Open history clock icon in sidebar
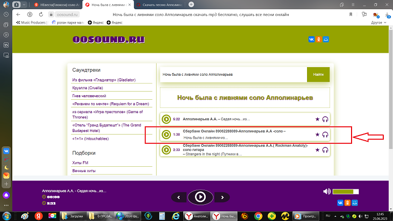This screenshot has width=393, height=221. (6, 14)
